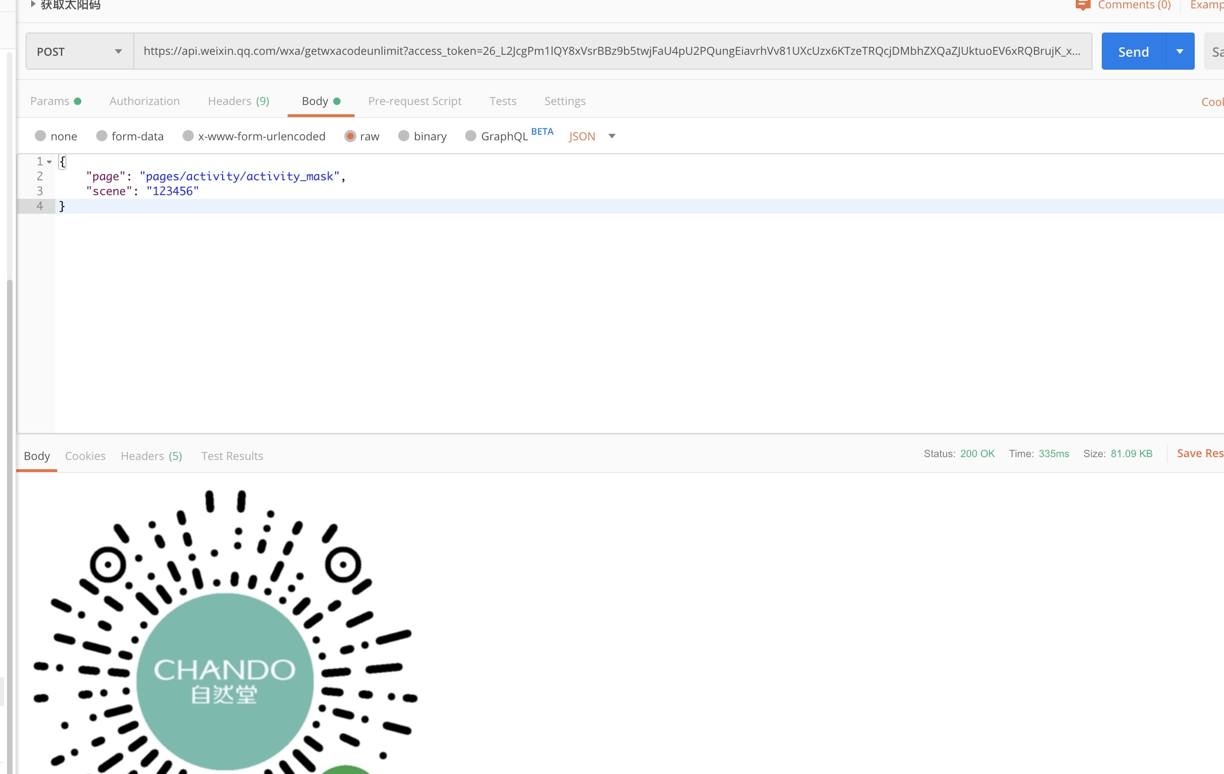The height and width of the screenshot is (774, 1224).
Task: Click the Comments speech bubble icon
Action: coord(1083,5)
